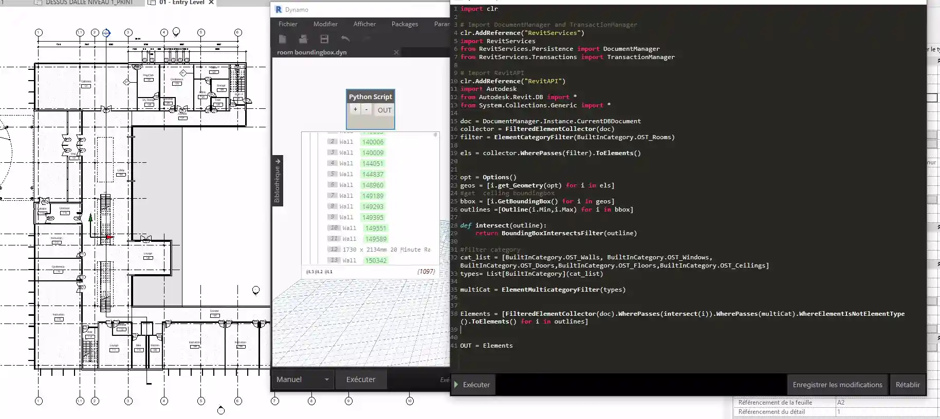This screenshot has height=419, width=940.
Task: Click the OUT port of the Python Script node
Action: [384, 110]
